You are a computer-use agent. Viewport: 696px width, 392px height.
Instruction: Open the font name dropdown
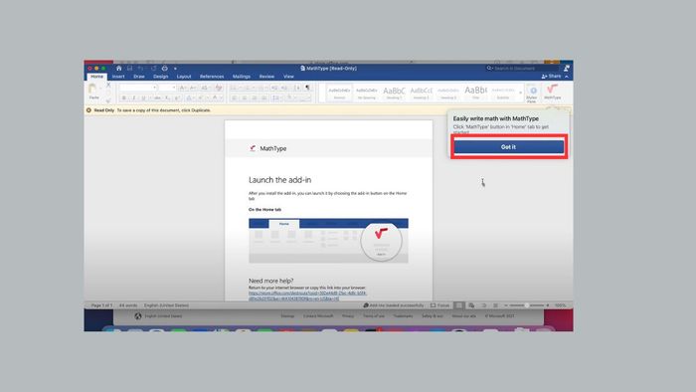[154, 88]
